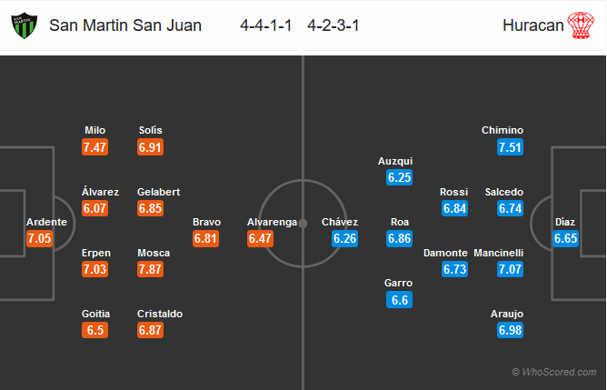Select Milo's 7.47 rating badge
Screen dimensions: 607x390
tap(95, 147)
